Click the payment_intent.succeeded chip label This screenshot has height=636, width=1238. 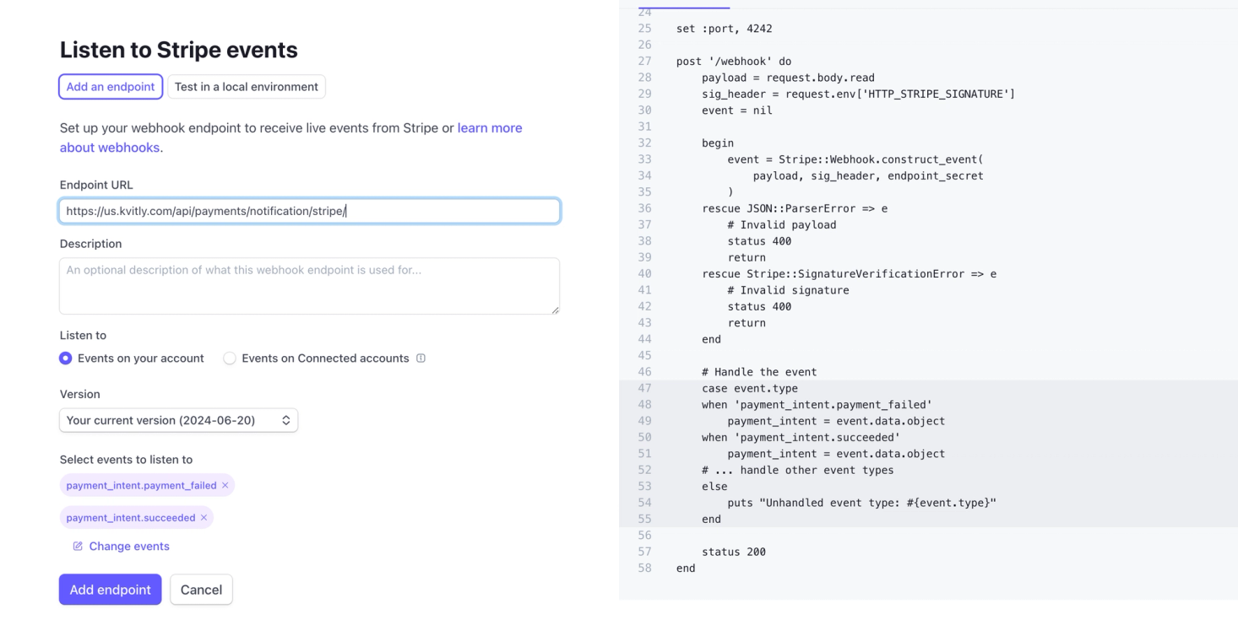131,518
